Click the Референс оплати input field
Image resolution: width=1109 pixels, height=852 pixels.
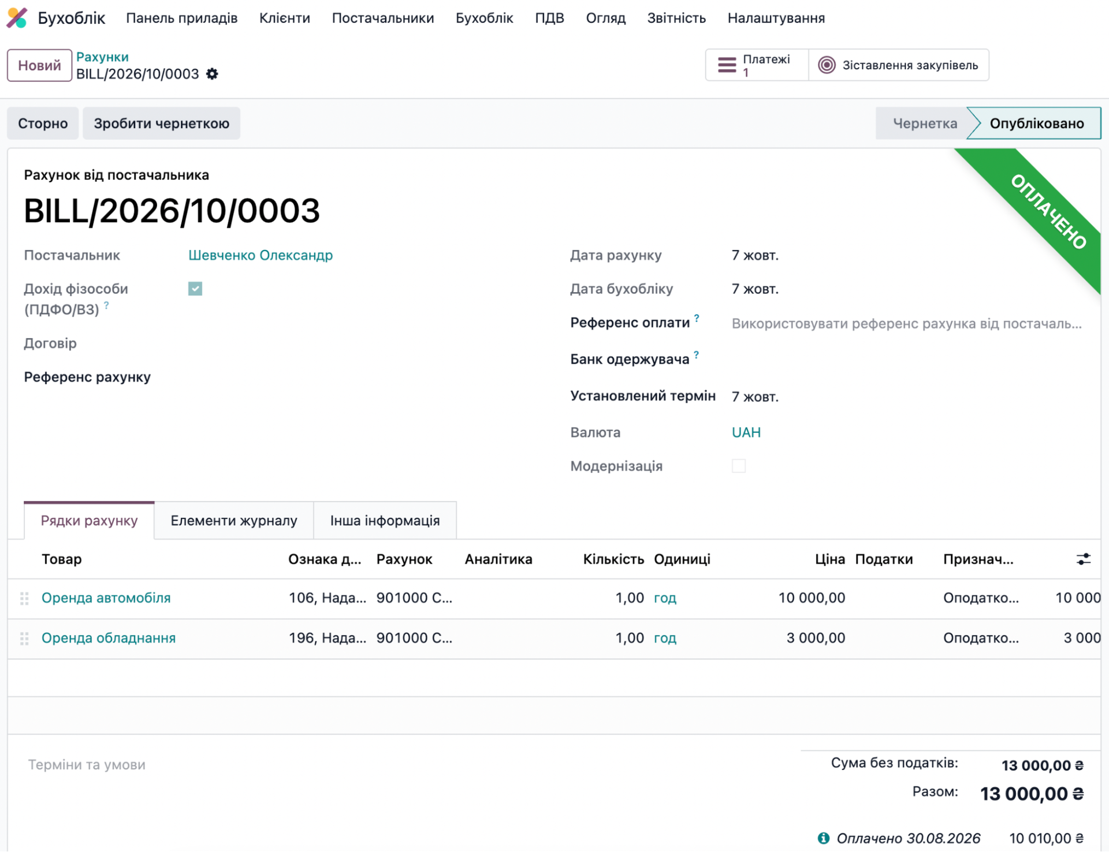[907, 323]
